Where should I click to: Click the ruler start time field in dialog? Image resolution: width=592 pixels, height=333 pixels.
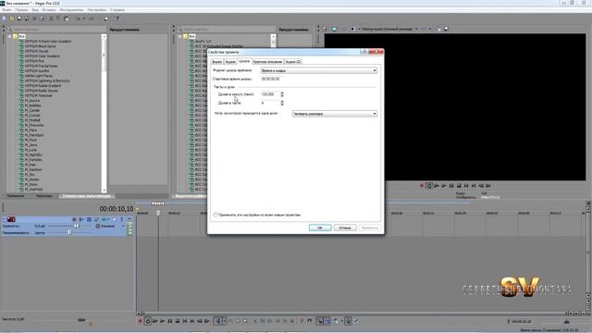coord(271,79)
